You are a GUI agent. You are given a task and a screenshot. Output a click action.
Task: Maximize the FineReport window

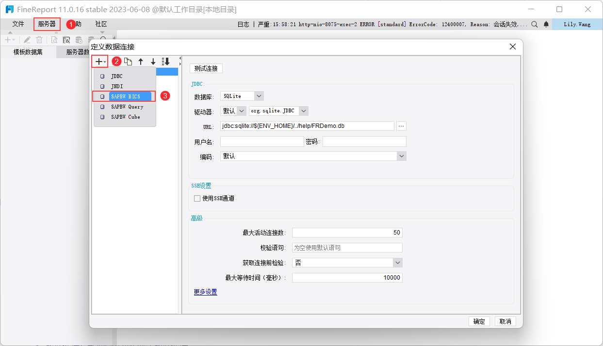pyautogui.click(x=559, y=9)
